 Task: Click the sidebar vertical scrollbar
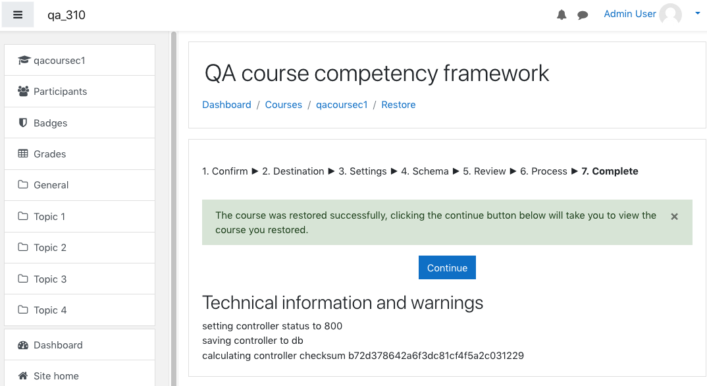pyautogui.click(x=174, y=208)
